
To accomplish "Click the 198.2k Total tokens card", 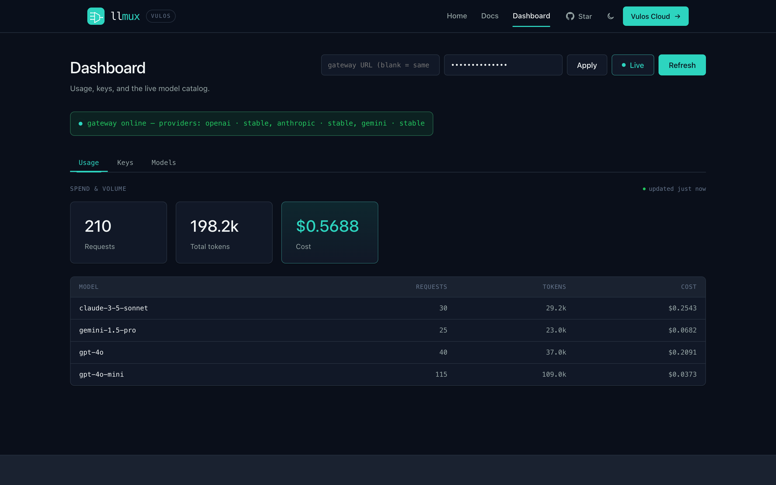I will coord(224,232).
